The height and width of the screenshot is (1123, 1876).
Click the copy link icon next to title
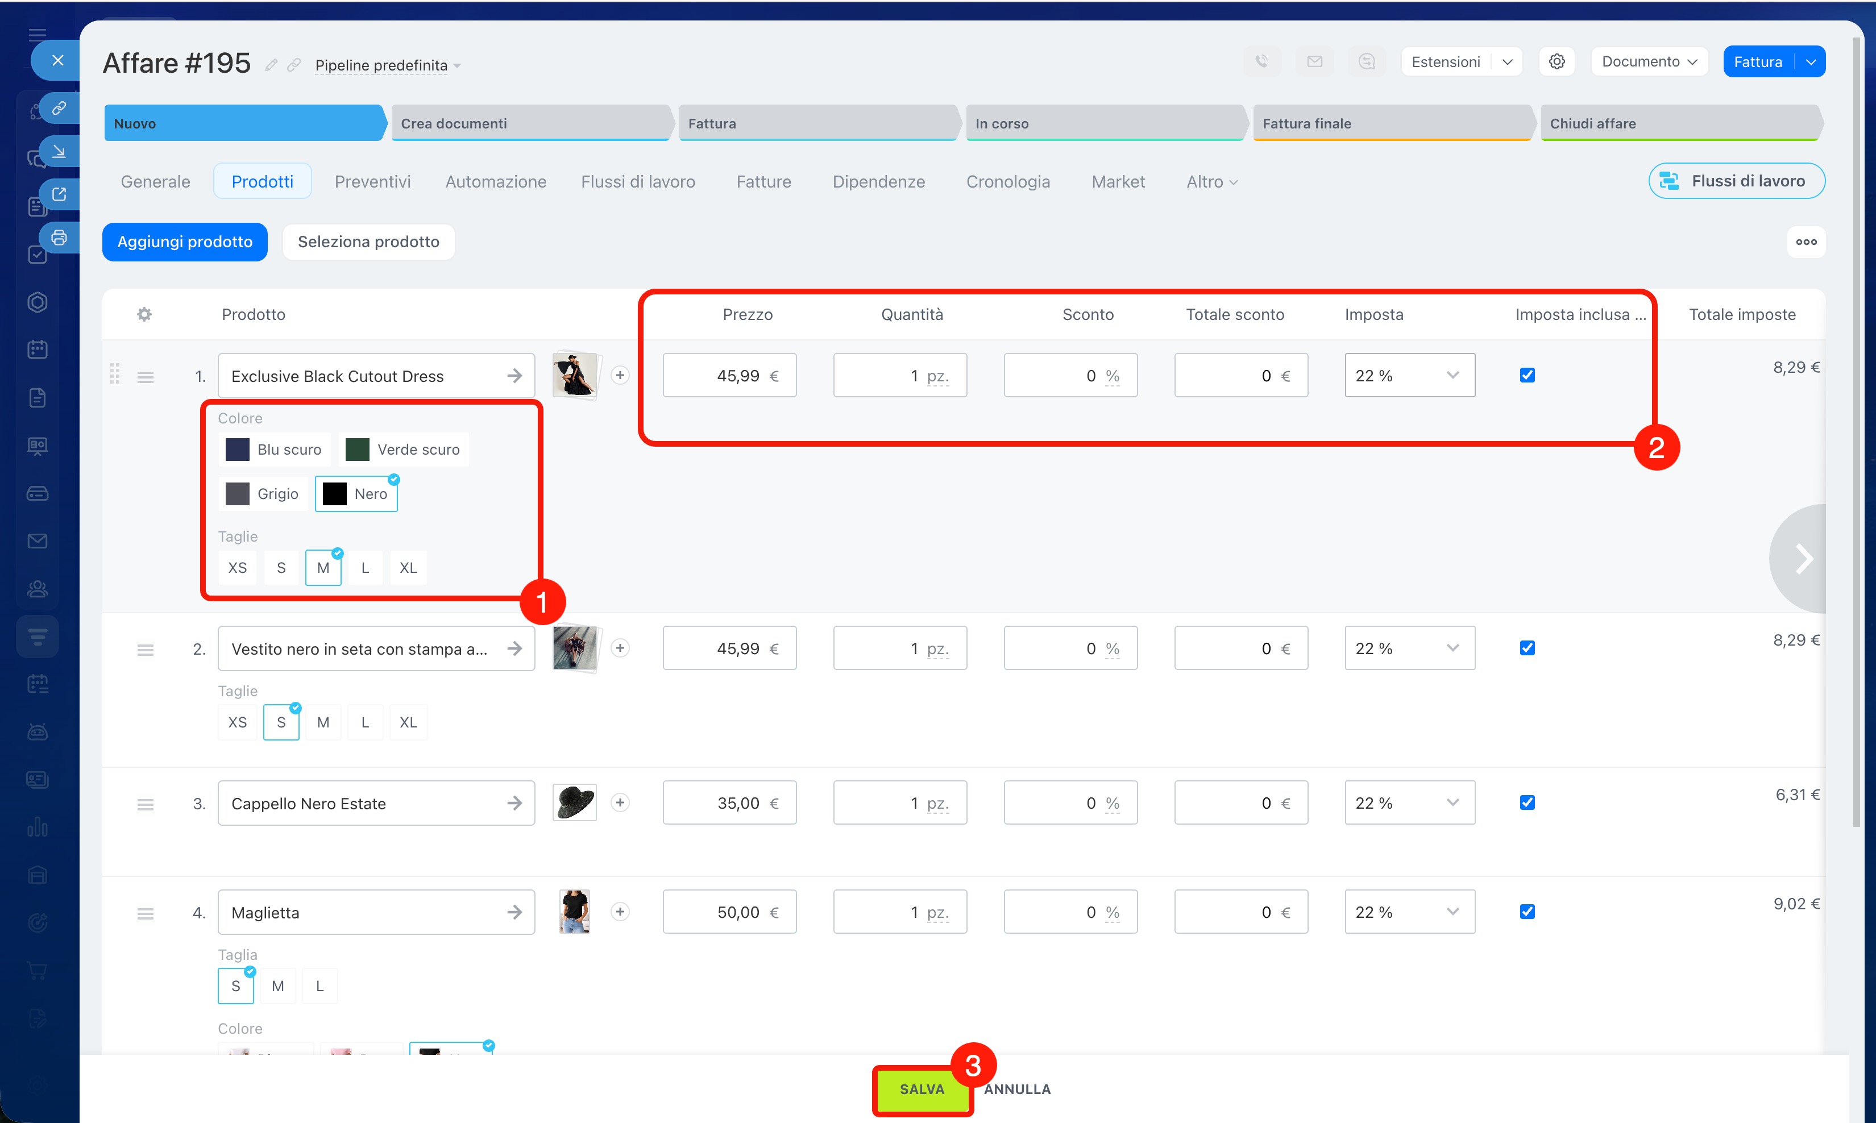[x=294, y=65]
